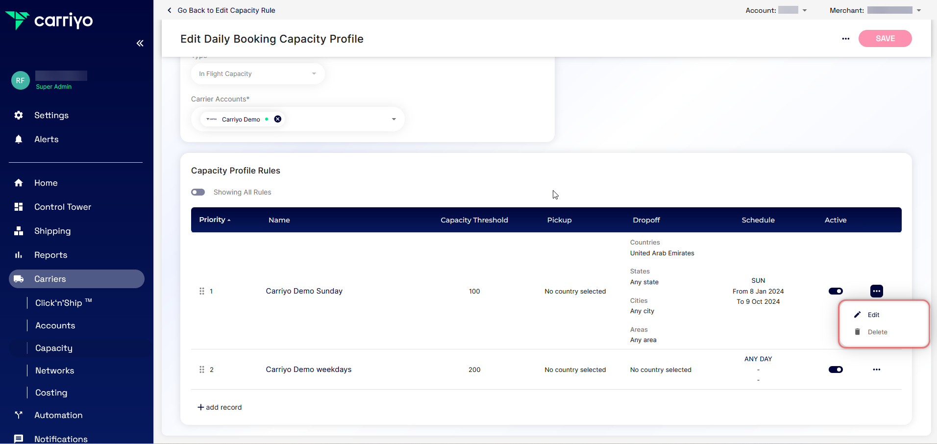Select the Reports bar chart icon

point(18,255)
